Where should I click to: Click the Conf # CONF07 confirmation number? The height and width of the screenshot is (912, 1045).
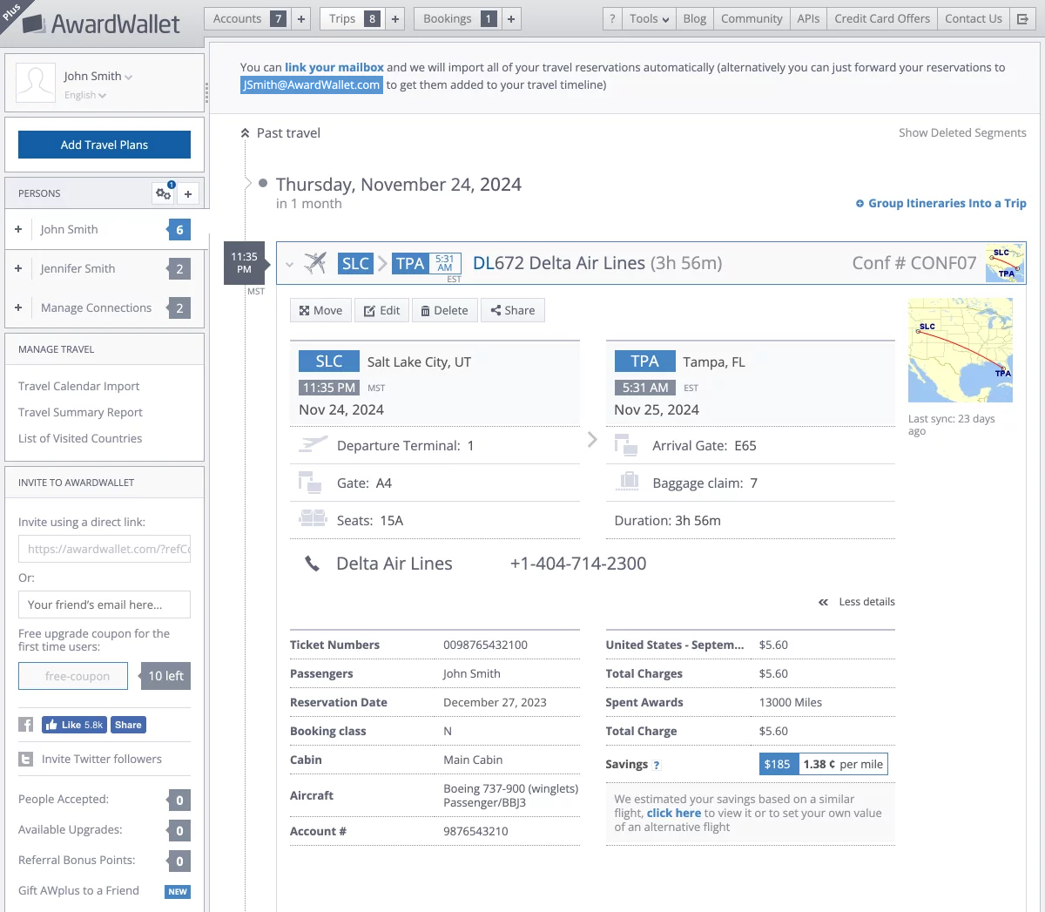[x=914, y=263]
